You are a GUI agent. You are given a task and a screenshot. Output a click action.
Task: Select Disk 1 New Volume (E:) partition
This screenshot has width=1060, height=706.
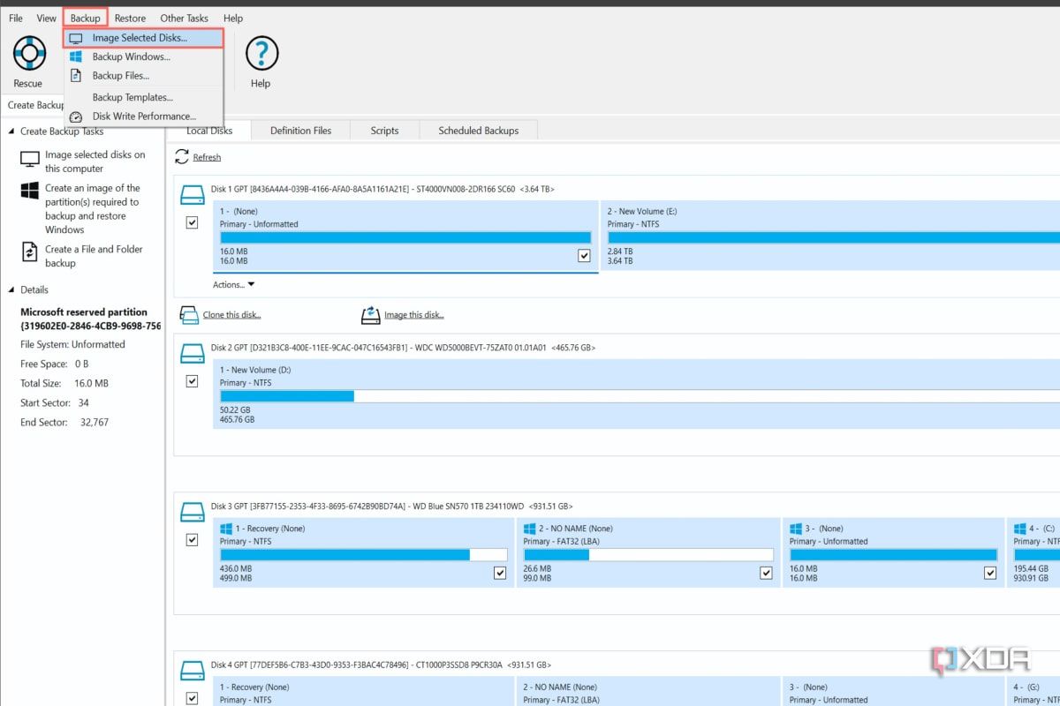tap(830, 236)
